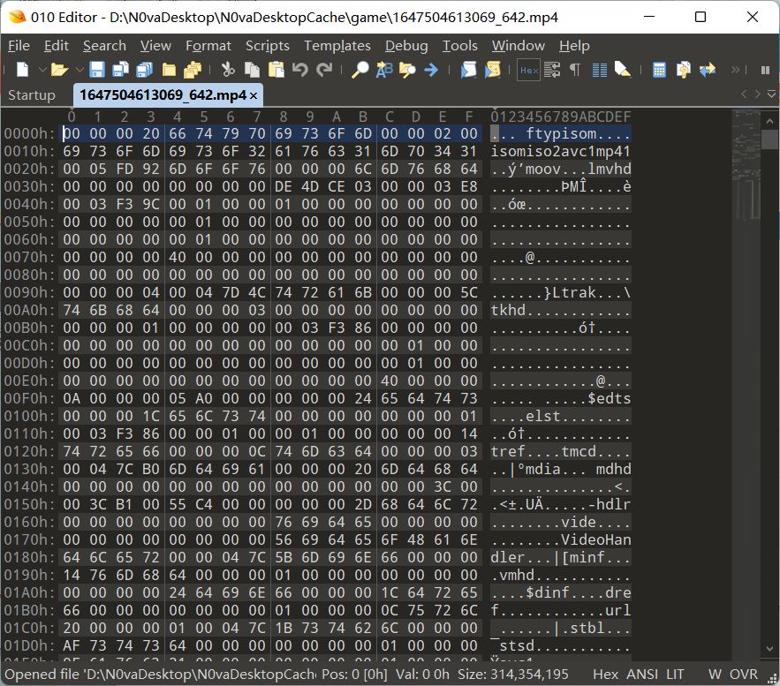780x686 pixels.
Task: Show more toolbar items via chevron
Action: pyautogui.click(x=735, y=70)
